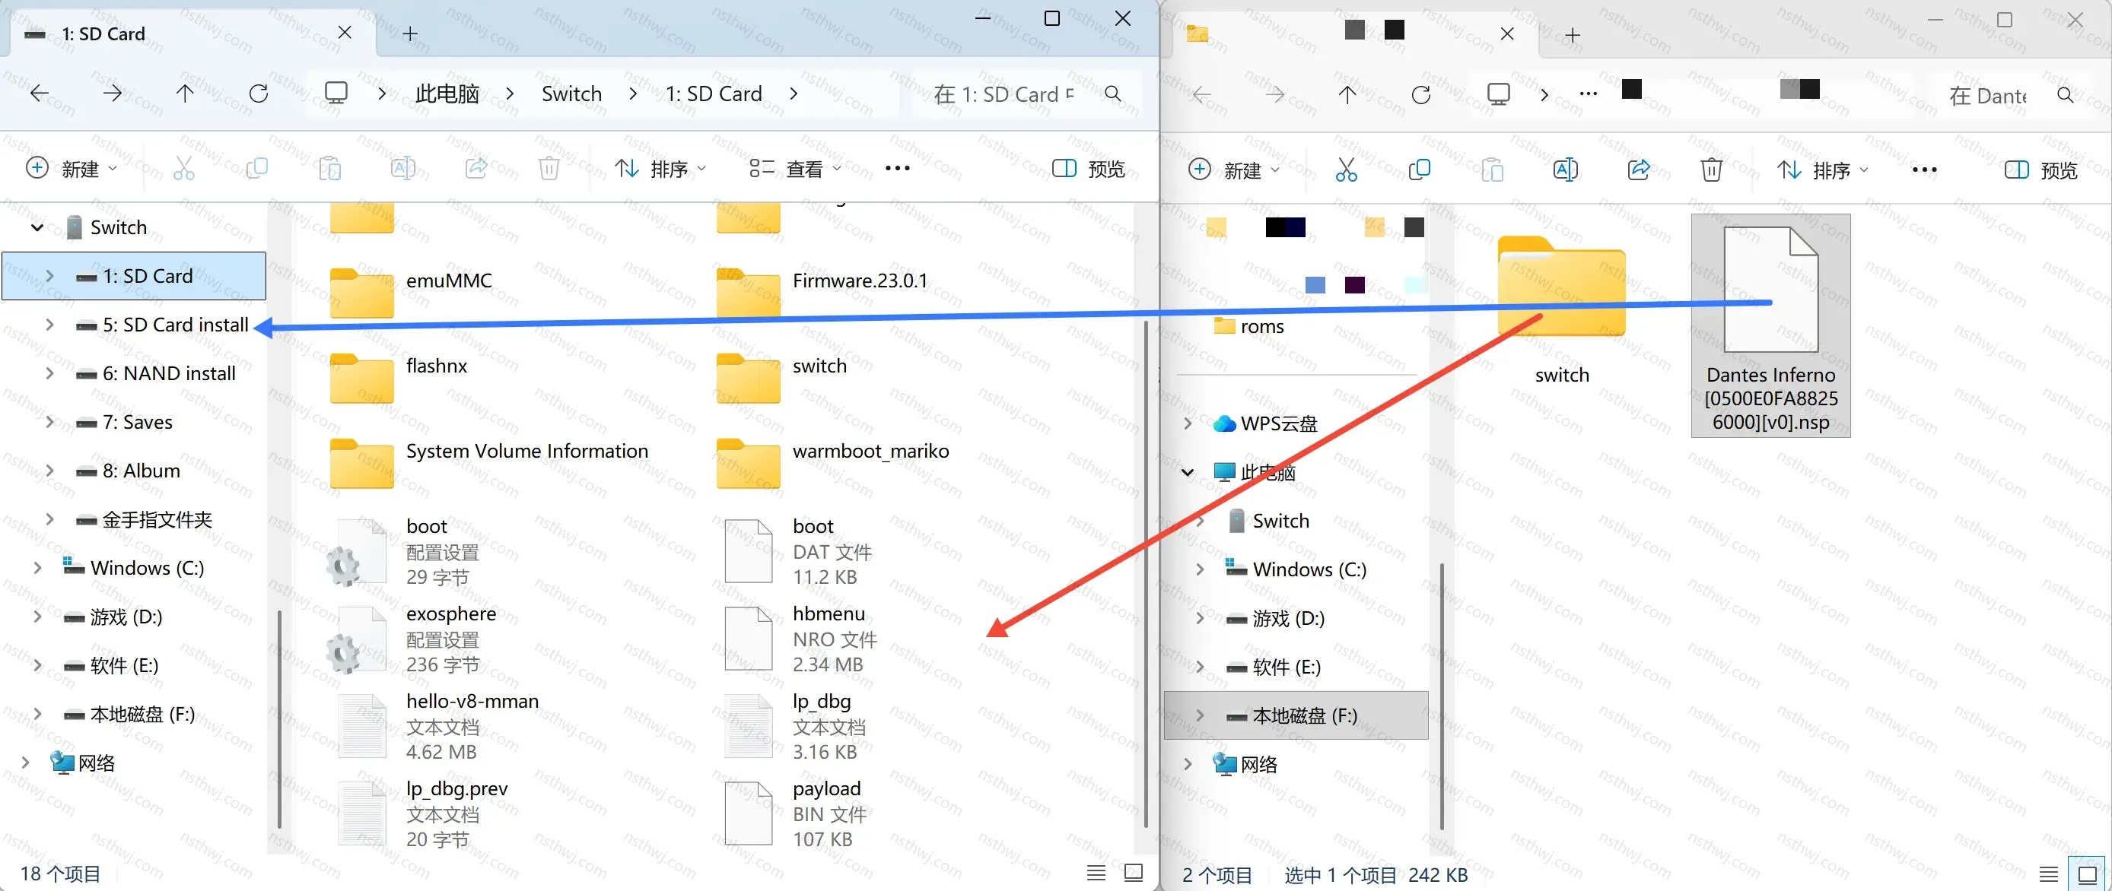This screenshot has height=891, width=2112.
Task: Expand Windows (C:) in left window tree
Action: [x=37, y=568]
